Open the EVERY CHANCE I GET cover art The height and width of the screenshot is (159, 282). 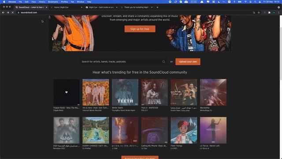pos(96,130)
